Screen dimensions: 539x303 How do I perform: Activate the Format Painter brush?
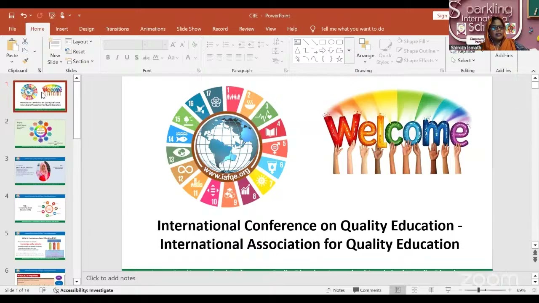pyautogui.click(x=25, y=61)
